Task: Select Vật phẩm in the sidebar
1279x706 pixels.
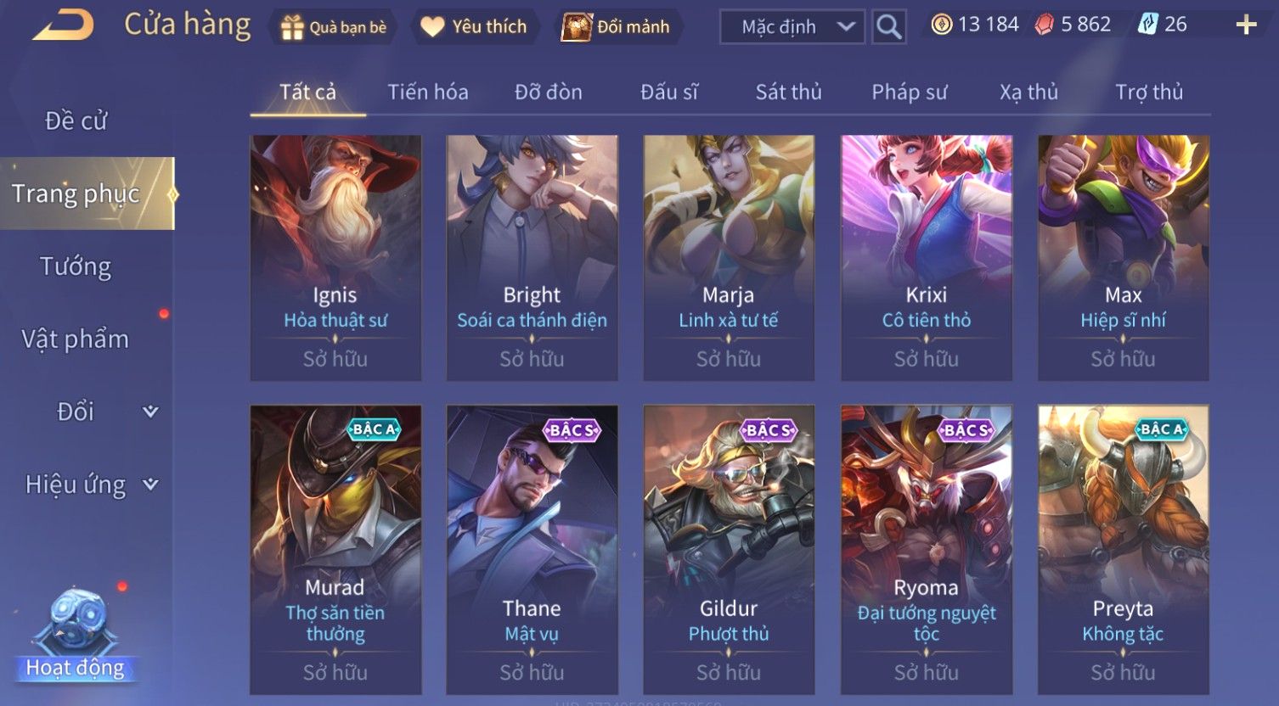Action: click(76, 339)
